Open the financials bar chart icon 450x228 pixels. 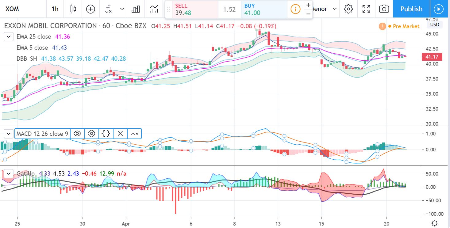click(x=136, y=9)
